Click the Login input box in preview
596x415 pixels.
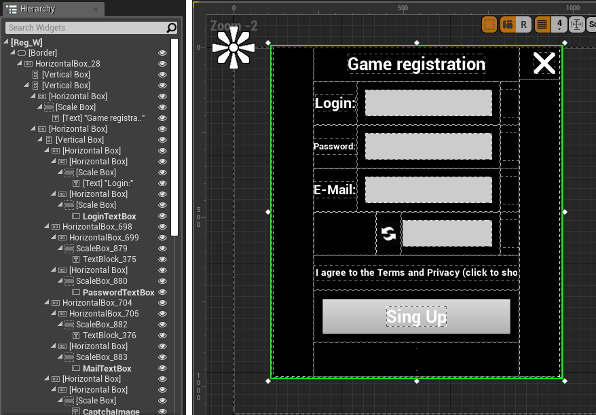pos(428,103)
